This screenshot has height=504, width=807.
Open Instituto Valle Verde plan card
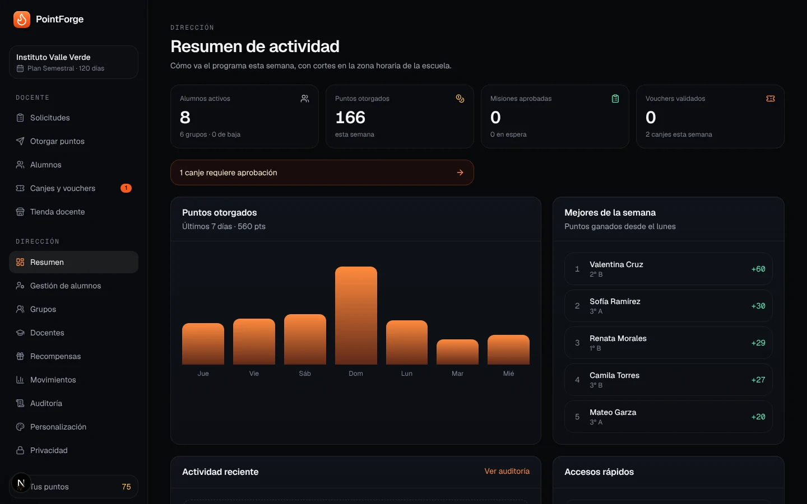click(73, 62)
